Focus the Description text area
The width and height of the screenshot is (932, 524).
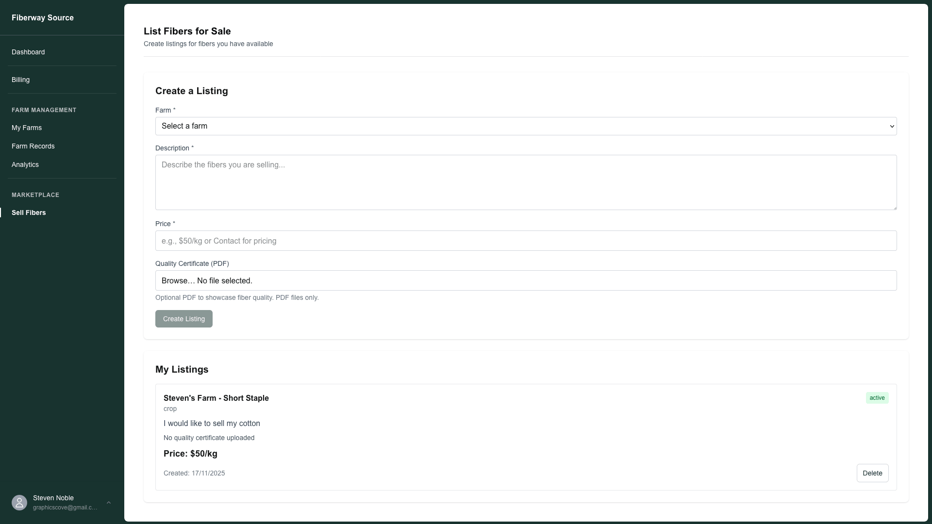(526, 182)
